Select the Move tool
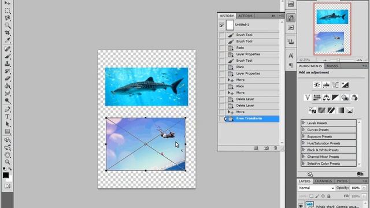This screenshot has height=208, width=370. (x=8, y=3)
